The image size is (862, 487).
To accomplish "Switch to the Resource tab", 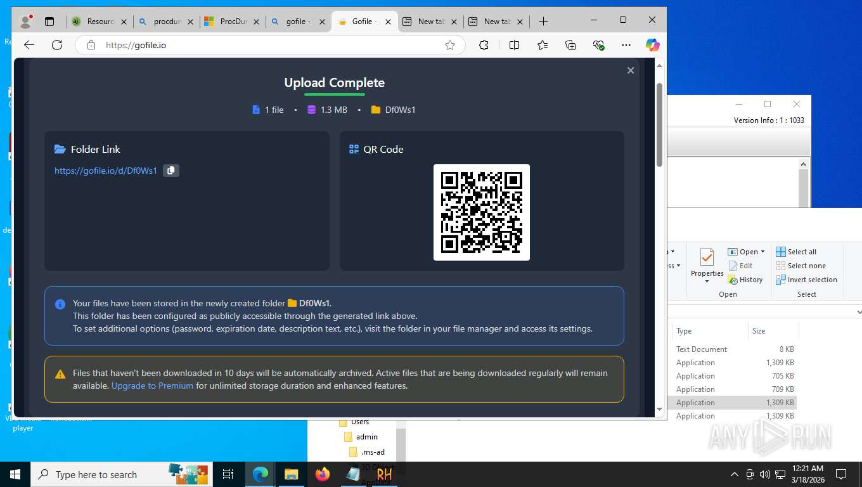I will coord(100,22).
